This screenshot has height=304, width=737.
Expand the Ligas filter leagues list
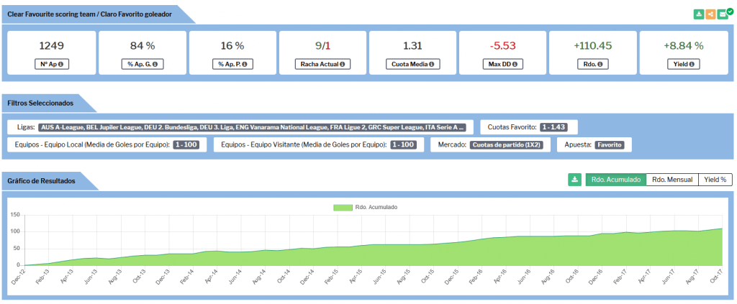pyautogui.click(x=252, y=127)
